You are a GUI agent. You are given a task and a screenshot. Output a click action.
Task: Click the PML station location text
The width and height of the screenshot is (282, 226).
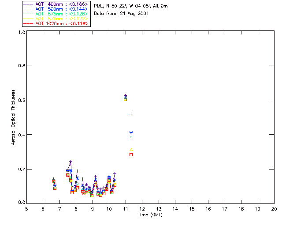[131, 6]
